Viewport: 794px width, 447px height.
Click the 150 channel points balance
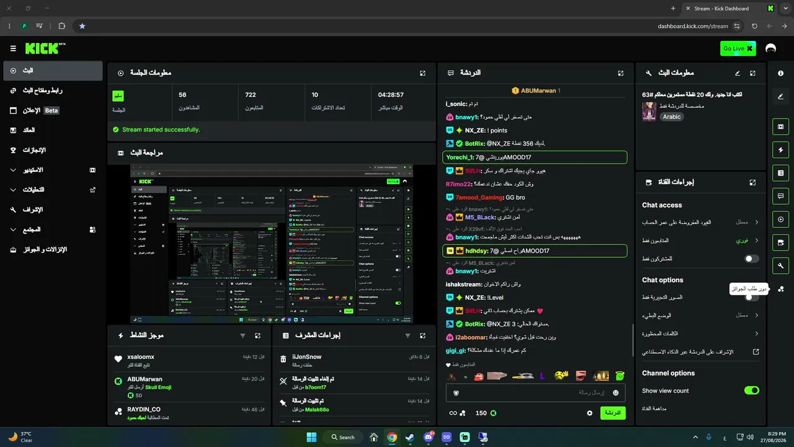point(486,413)
